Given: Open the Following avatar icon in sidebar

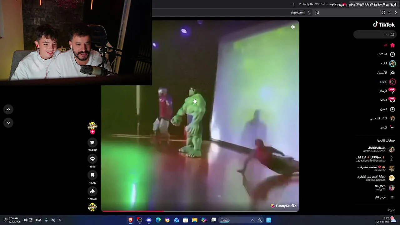Looking at the screenshot, I should (x=392, y=63).
